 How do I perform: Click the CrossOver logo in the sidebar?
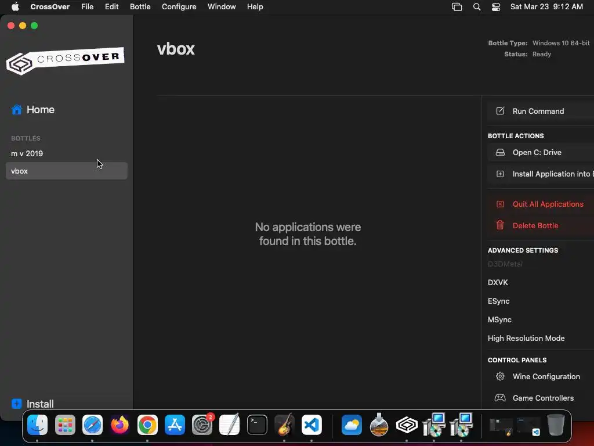pyautogui.click(x=65, y=60)
